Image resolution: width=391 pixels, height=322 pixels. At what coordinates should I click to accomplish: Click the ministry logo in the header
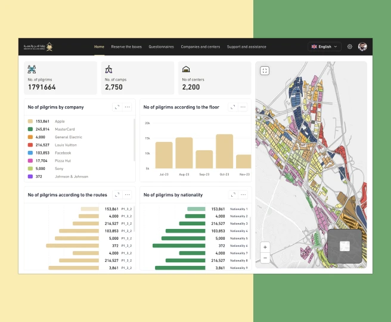[38, 47]
